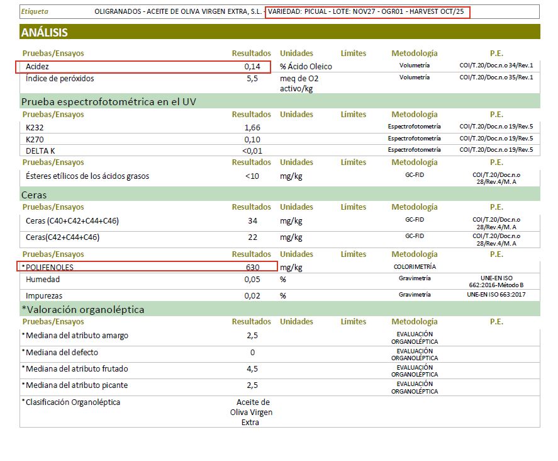Click the Etiqueta field label
Image resolution: width=558 pixels, height=461 pixels.
35,12
